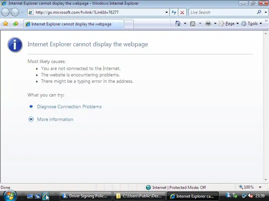The image size is (269, 201).
Task: Click the Stop loading red X icon
Action: point(182,12)
